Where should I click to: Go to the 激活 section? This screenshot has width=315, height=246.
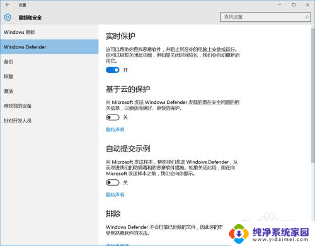(x=49, y=91)
